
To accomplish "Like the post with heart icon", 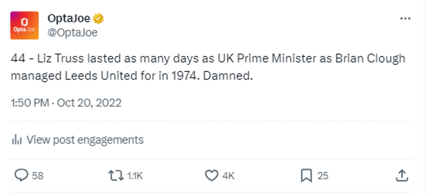I will [x=211, y=176].
